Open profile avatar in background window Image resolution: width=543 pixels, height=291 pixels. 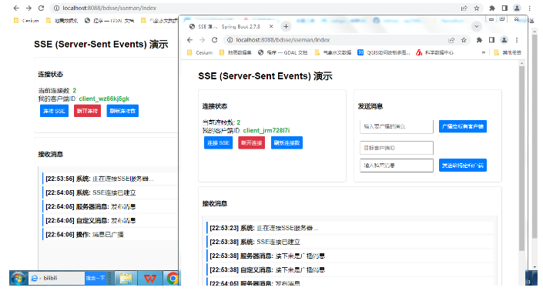[517, 8]
